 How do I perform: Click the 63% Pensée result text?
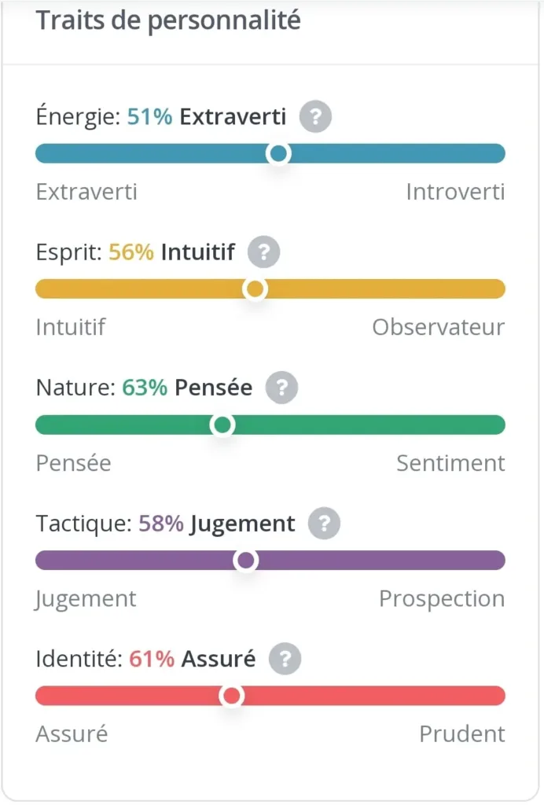coord(187,388)
